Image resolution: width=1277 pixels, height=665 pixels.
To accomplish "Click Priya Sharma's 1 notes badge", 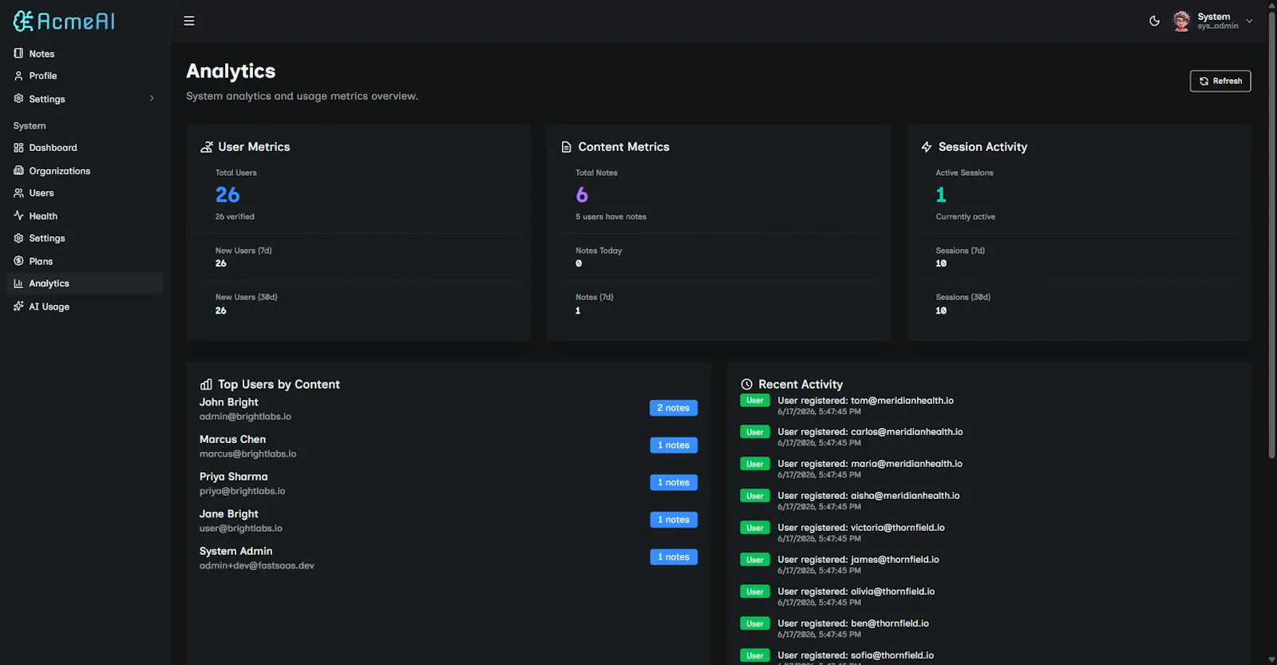I will click(x=674, y=482).
